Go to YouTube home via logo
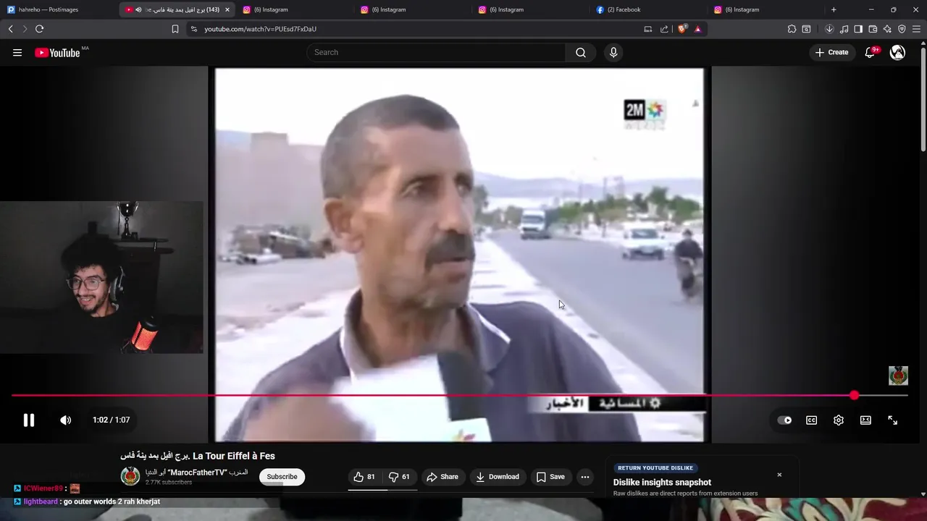The height and width of the screenshot is (521, 927). pyautogui.click(x=57, y=52)
